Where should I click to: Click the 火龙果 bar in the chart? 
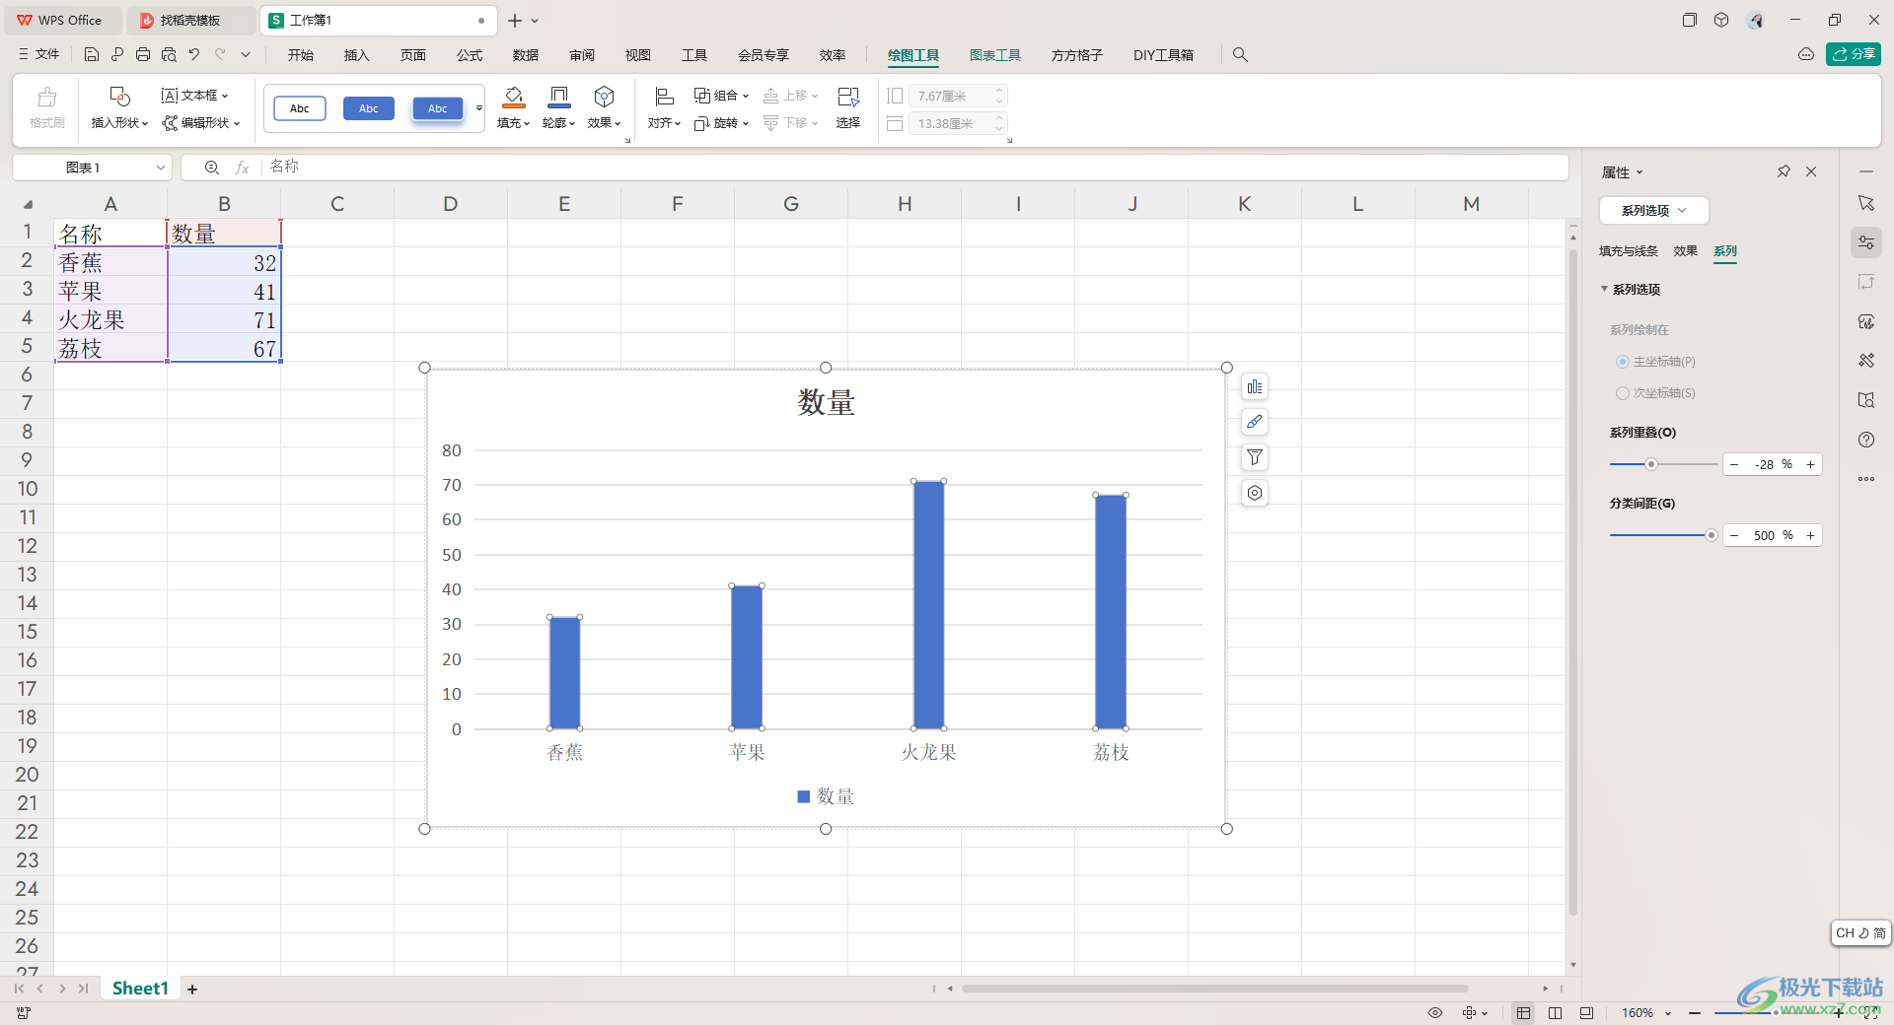(928, 604)
